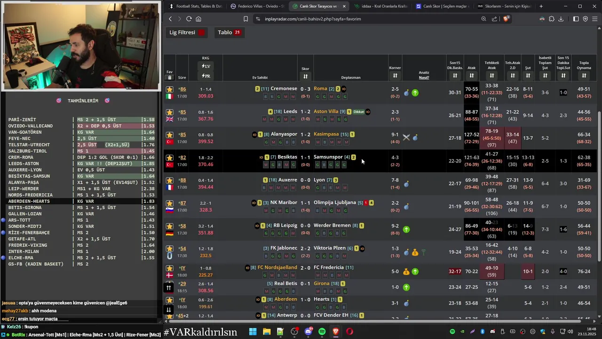Switch to Canlı Skor | Seçilen maçlar tab
The height and width of the screenshot is (339, 602).
tap(443, 6)
